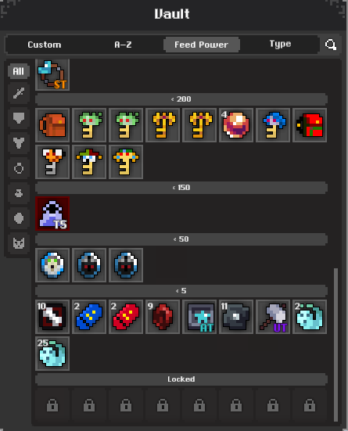This screenshot has height=431, width=348.
Task: Select the UT hammer item
Action: 273,317
